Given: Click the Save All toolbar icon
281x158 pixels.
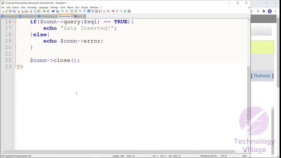Looking at the screenshot, I should tap(14, 11).
